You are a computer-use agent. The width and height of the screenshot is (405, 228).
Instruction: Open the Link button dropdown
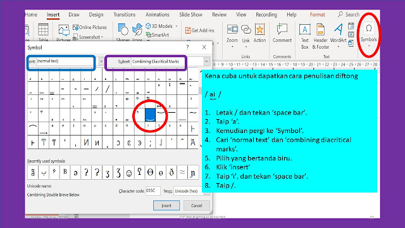pos(246,47)
